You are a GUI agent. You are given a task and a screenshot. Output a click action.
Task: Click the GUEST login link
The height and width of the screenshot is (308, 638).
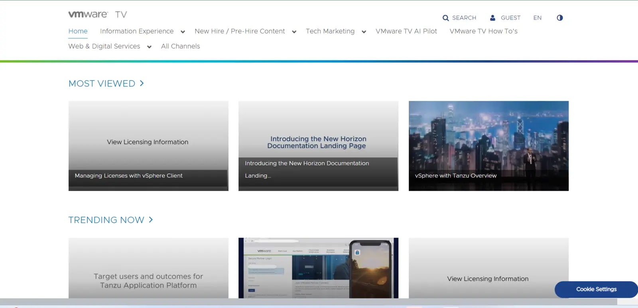pos(511,18)
